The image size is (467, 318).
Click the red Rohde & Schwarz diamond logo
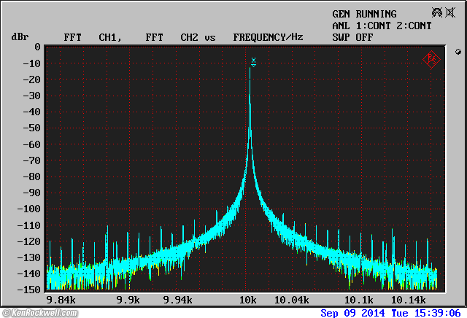[431, 59]
